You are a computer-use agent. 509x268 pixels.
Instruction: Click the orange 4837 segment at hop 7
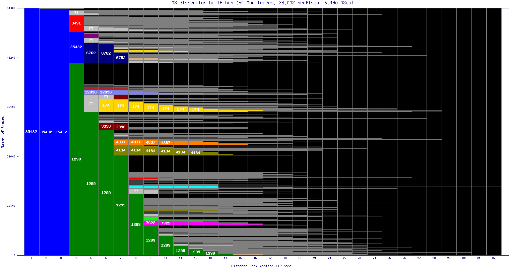tap(121, 142)
